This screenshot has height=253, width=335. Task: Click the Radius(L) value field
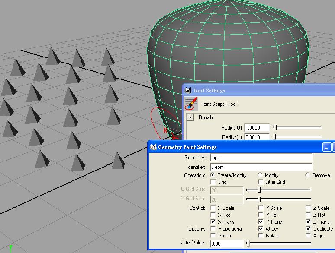click(257, 137)
